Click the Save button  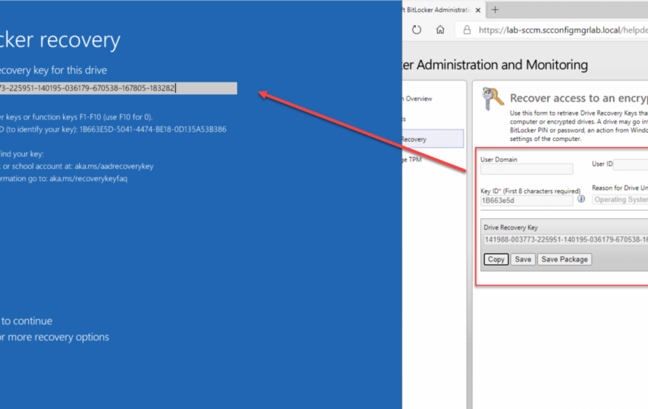(523, 259)
